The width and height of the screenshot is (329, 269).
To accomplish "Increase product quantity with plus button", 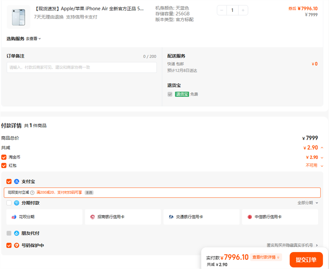I will 243,10.
